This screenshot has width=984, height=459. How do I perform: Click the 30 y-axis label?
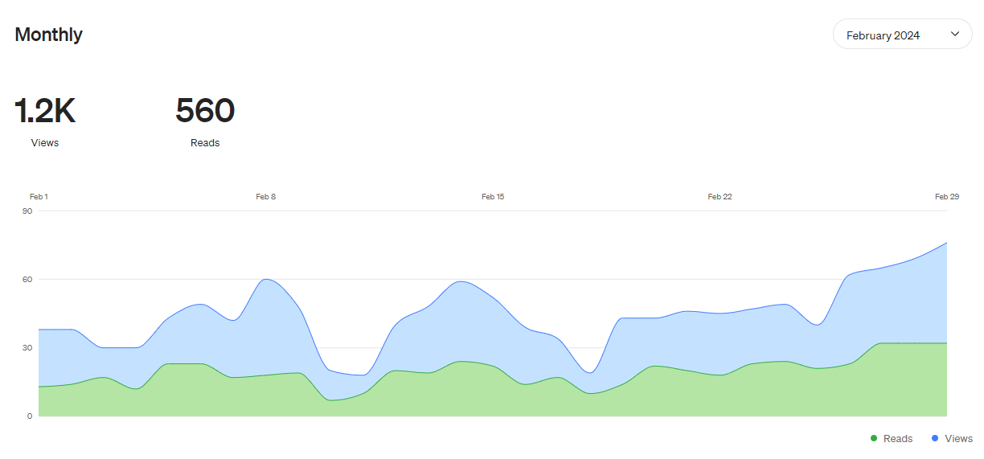point(27,348)
